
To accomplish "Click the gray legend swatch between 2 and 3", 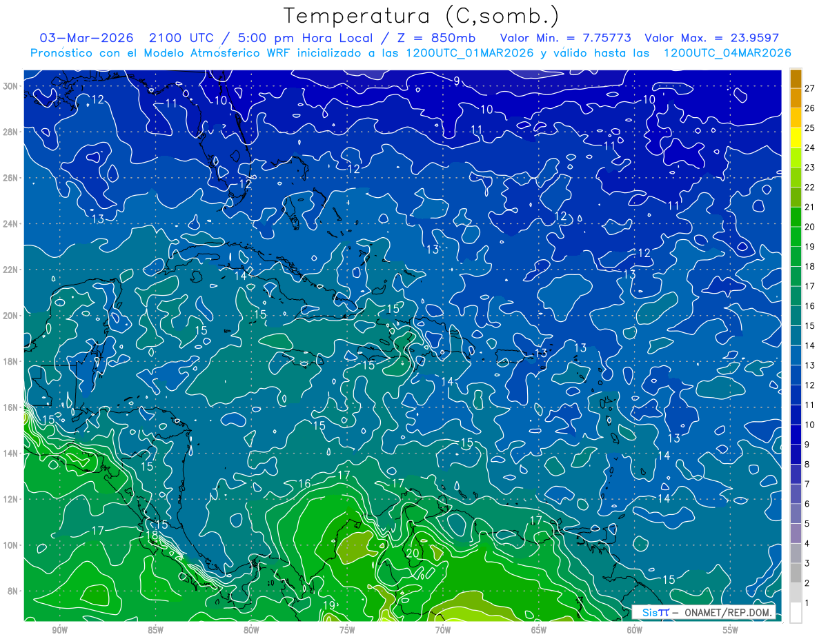I will [x=796, y=574].
